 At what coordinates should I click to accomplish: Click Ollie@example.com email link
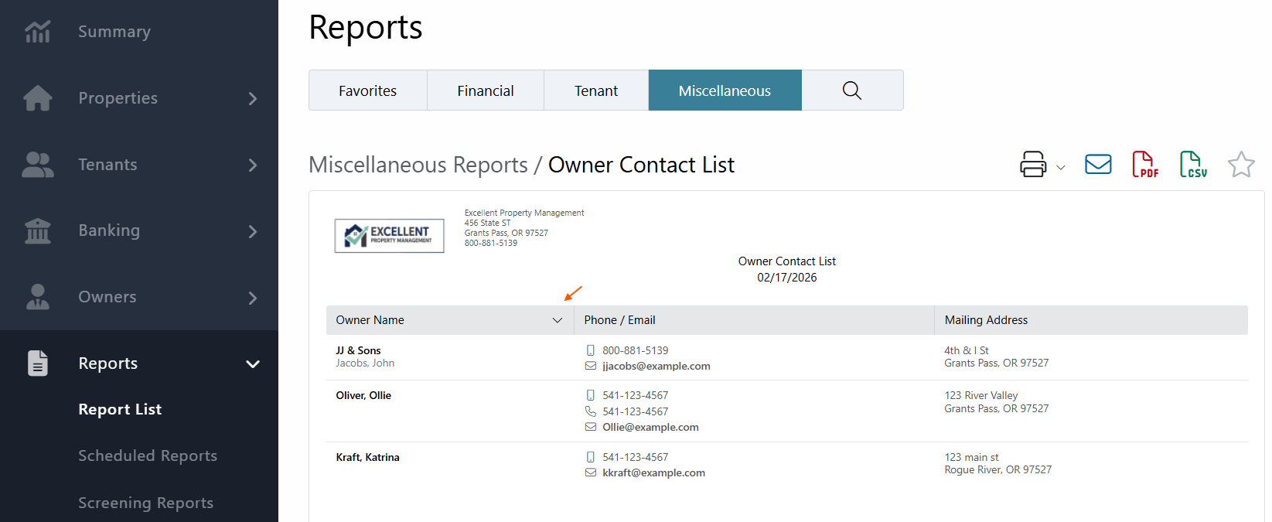(x=650, y=427)
